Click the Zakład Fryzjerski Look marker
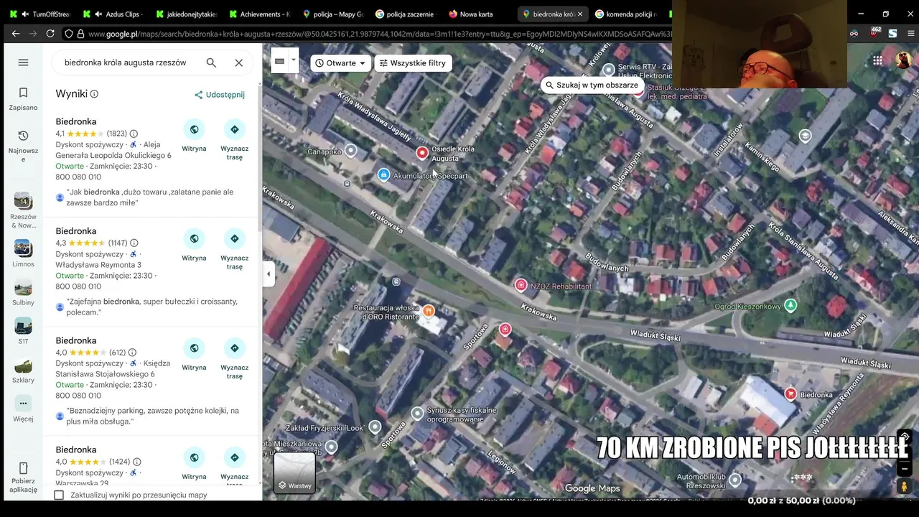The image size is (919, 517). pyautogui.click(x=375, y=427)
